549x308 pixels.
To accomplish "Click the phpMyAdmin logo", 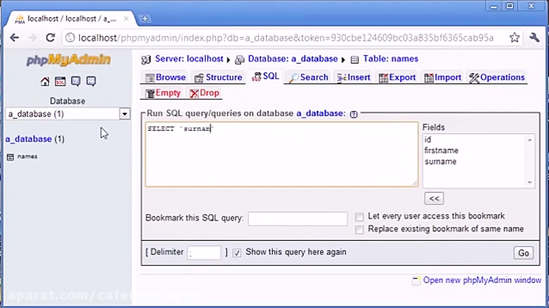I will tap(68, 60).
